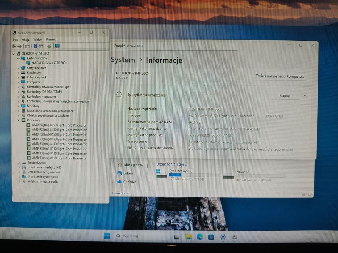This screenshot has width=338, height=253.
Task: Open Settings gear icon on the taskbar
Action: coord(223,237)
